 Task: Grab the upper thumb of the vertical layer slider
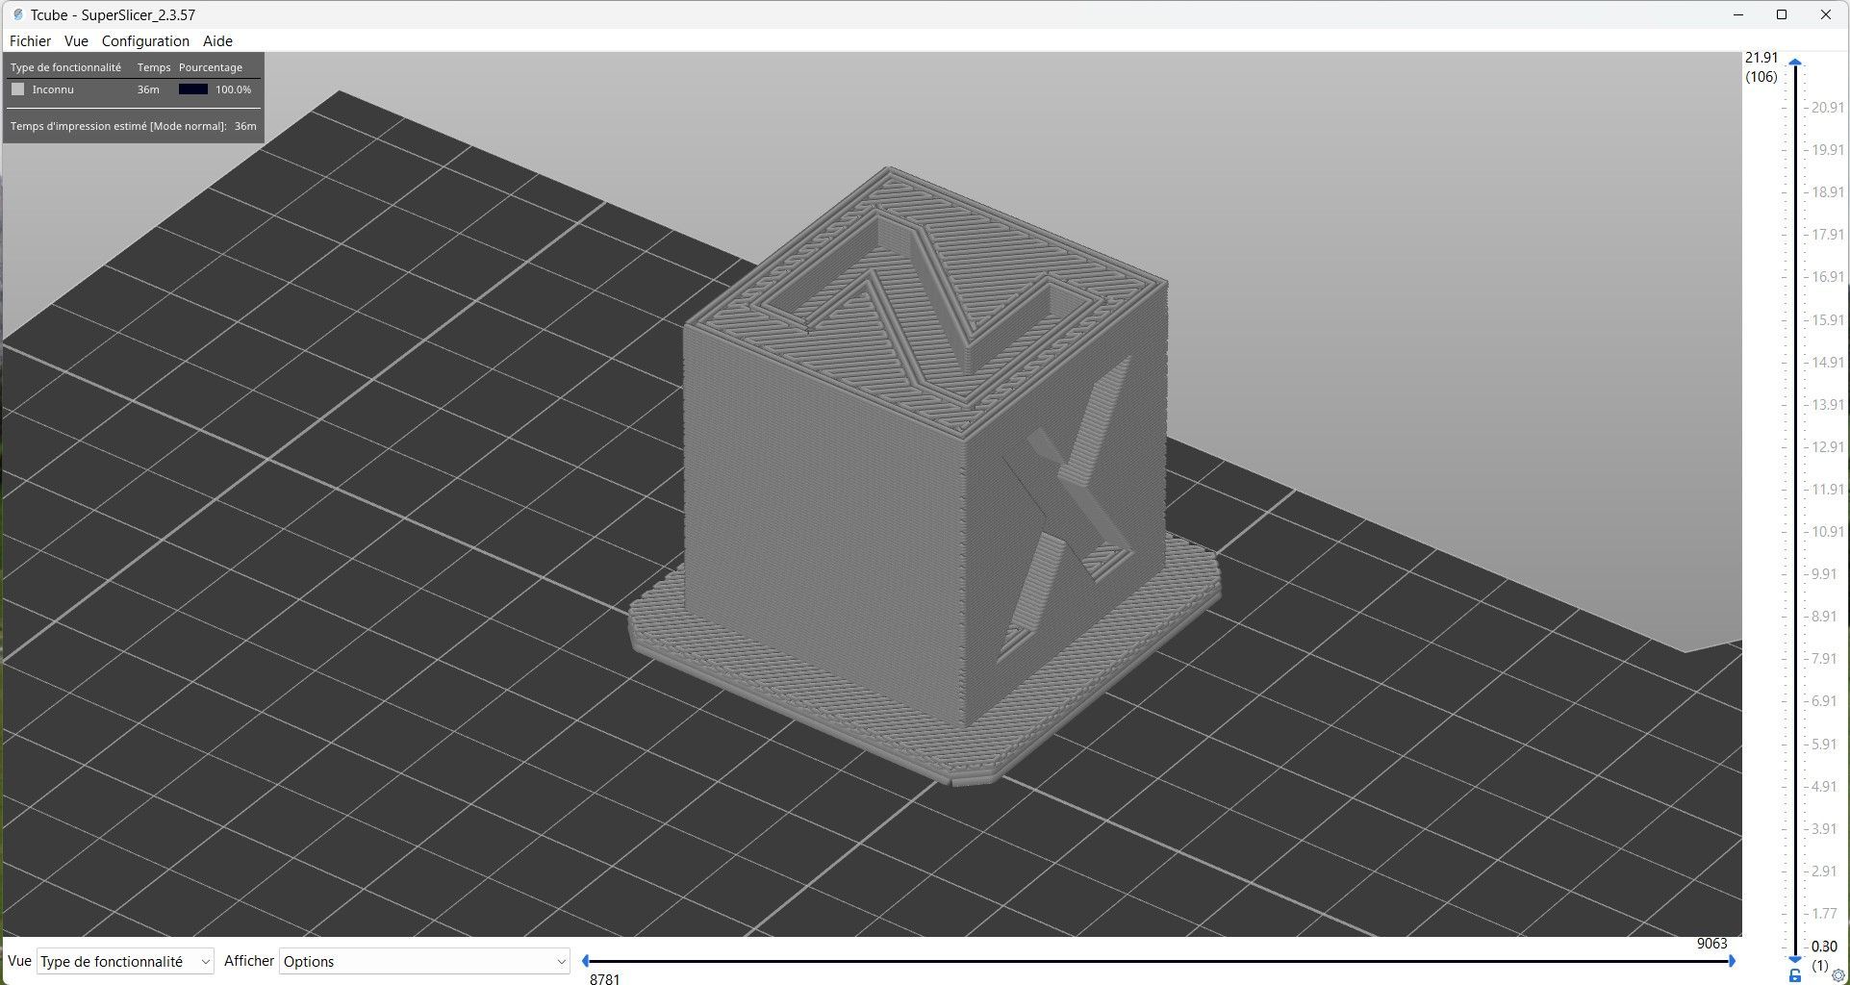(x=1795, y=63)
